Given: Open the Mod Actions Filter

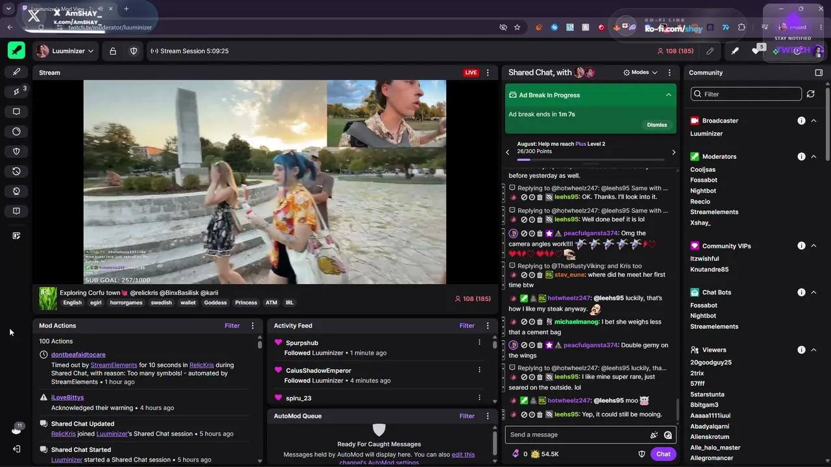Looking at the screenshot, I should tap(232, 326).
